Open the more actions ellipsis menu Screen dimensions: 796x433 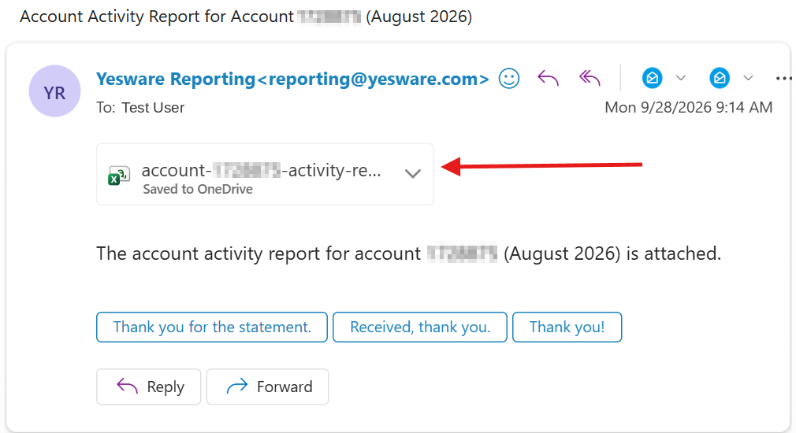pos(784,79)
